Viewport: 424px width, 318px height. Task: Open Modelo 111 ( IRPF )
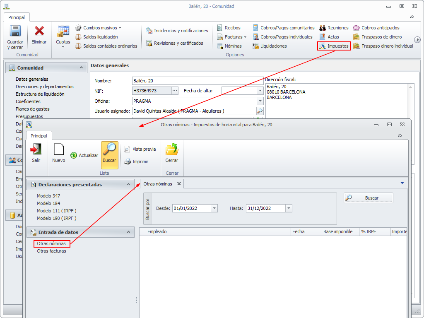(x=56, y=211)
